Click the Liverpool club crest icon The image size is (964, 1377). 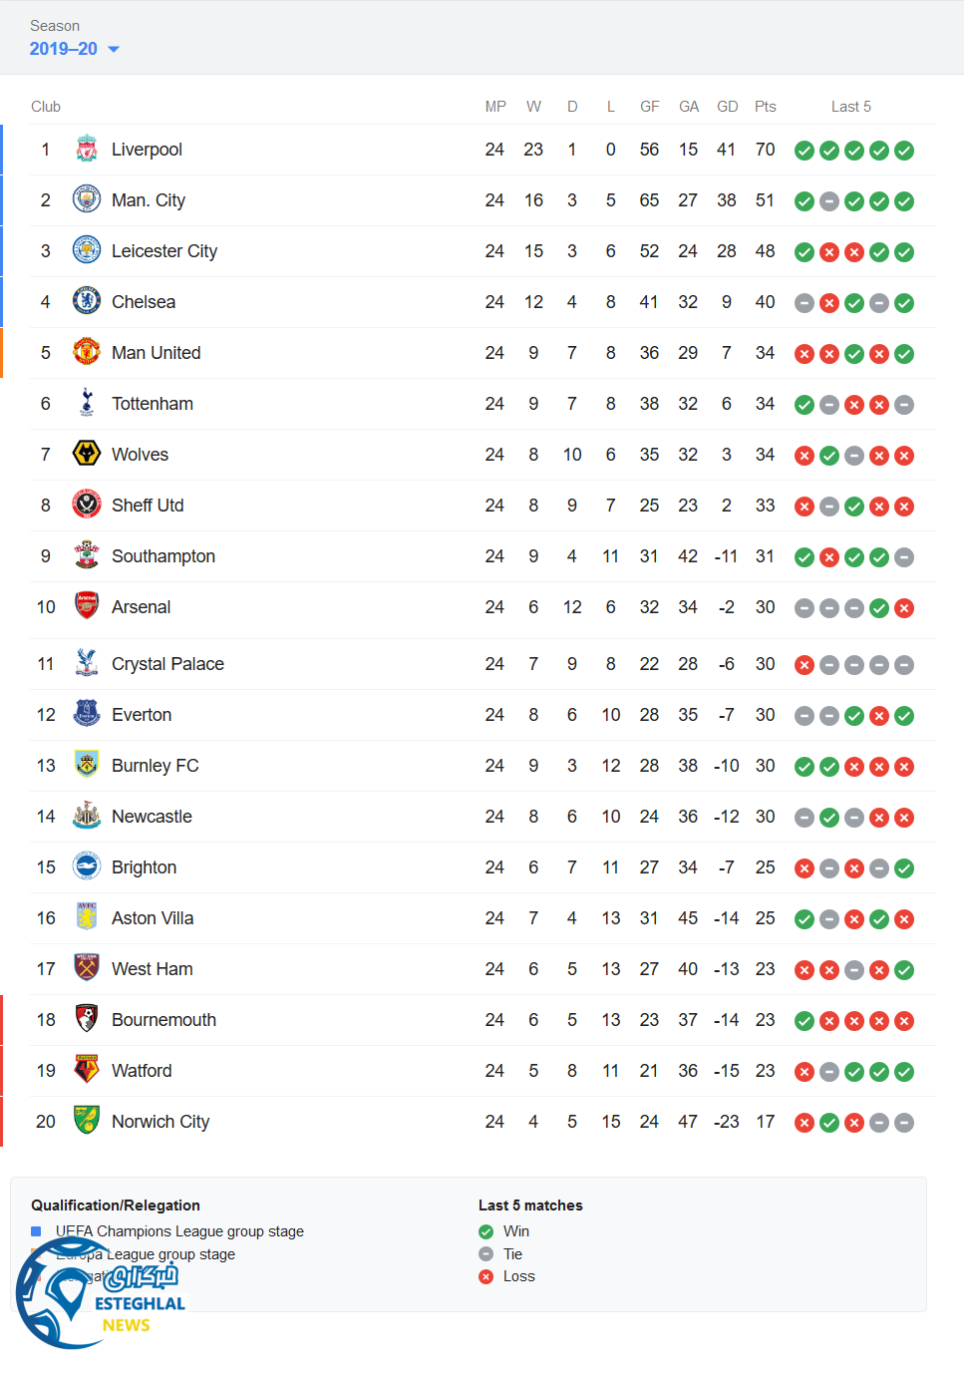[87, 150]
